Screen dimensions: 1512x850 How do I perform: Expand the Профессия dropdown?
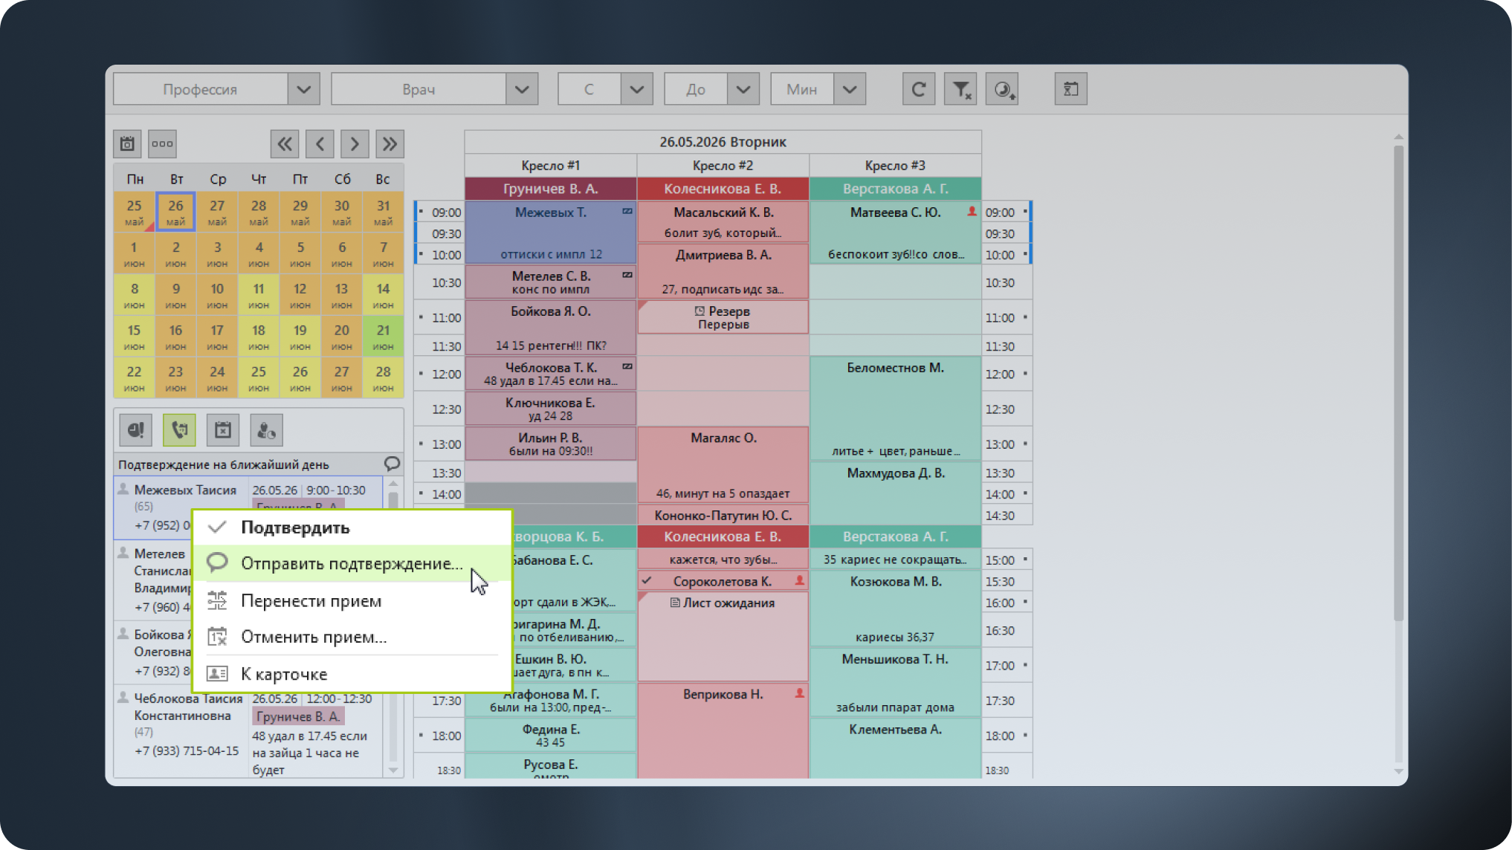(304, 89)
